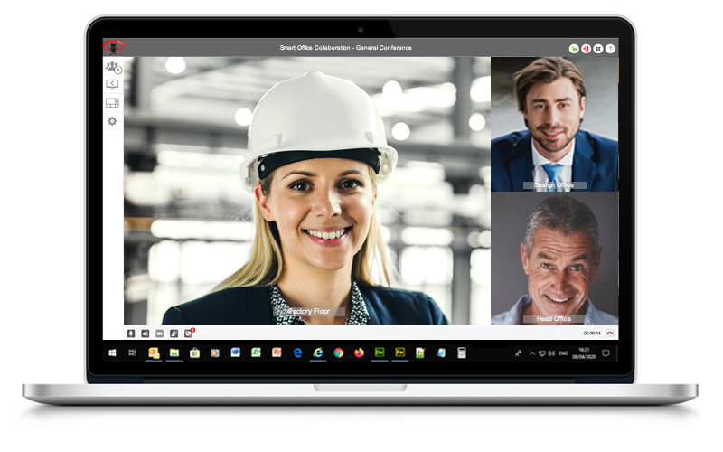Open Google Chrome from the taskbar
Image resolution: width=723 pixels, height=452 pixels.
coord(338,353)
